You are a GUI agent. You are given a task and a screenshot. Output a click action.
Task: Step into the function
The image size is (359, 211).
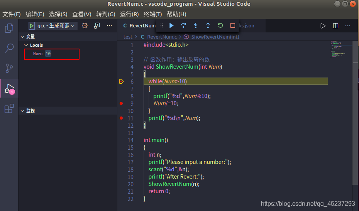pos(196,25)
